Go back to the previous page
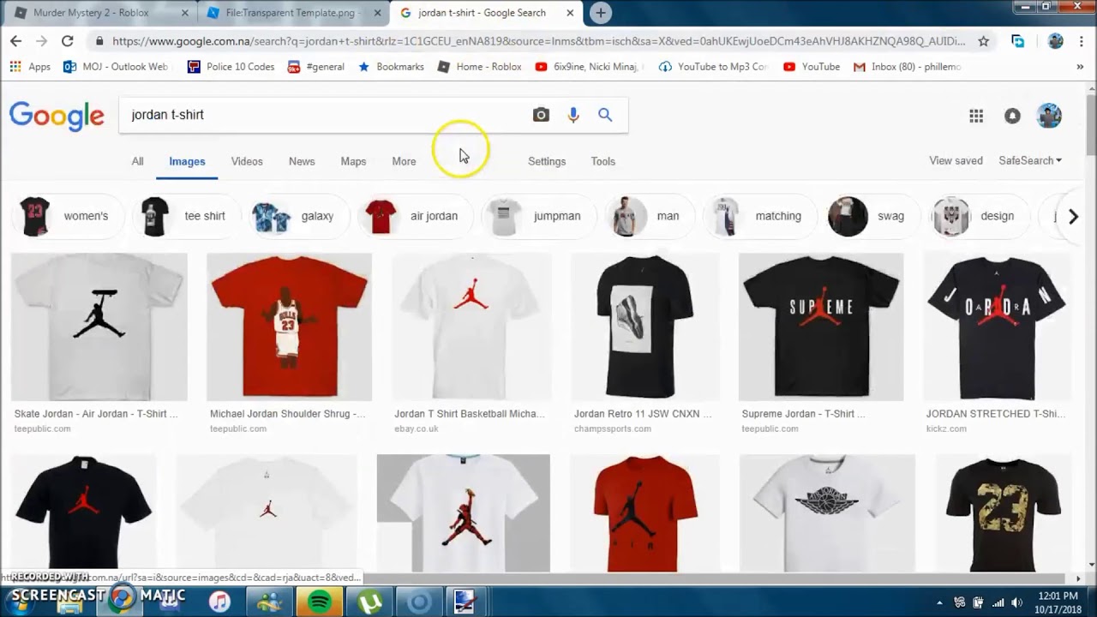This screenshot has height=617, width=1097. click(15, 41)
